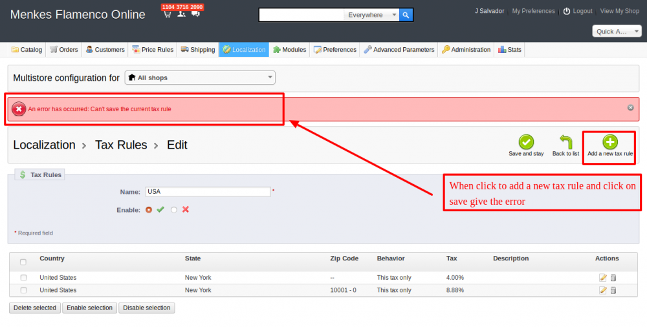
Task: Open the Customers menu
Action: coord(105,50)
